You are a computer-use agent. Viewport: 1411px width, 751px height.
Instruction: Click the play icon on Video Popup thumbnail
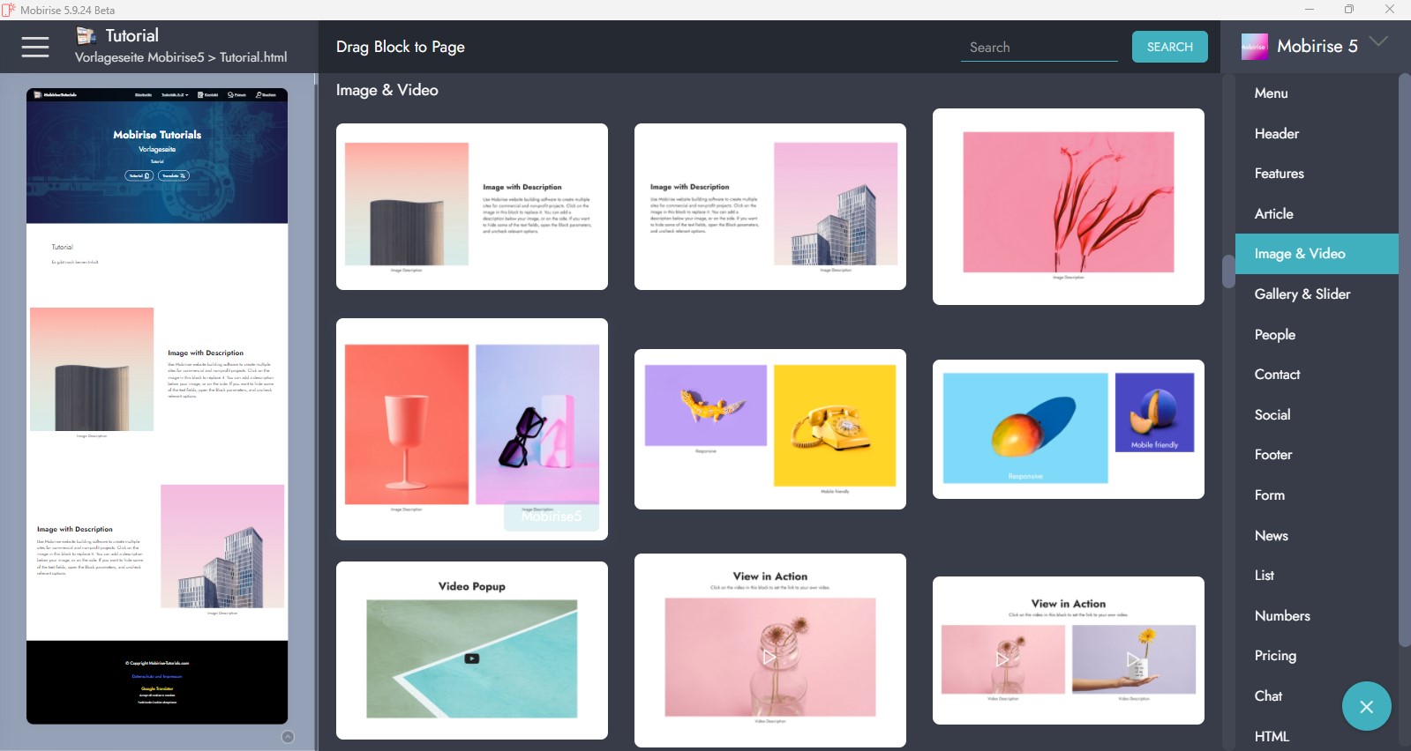click(x=472, y=658)
